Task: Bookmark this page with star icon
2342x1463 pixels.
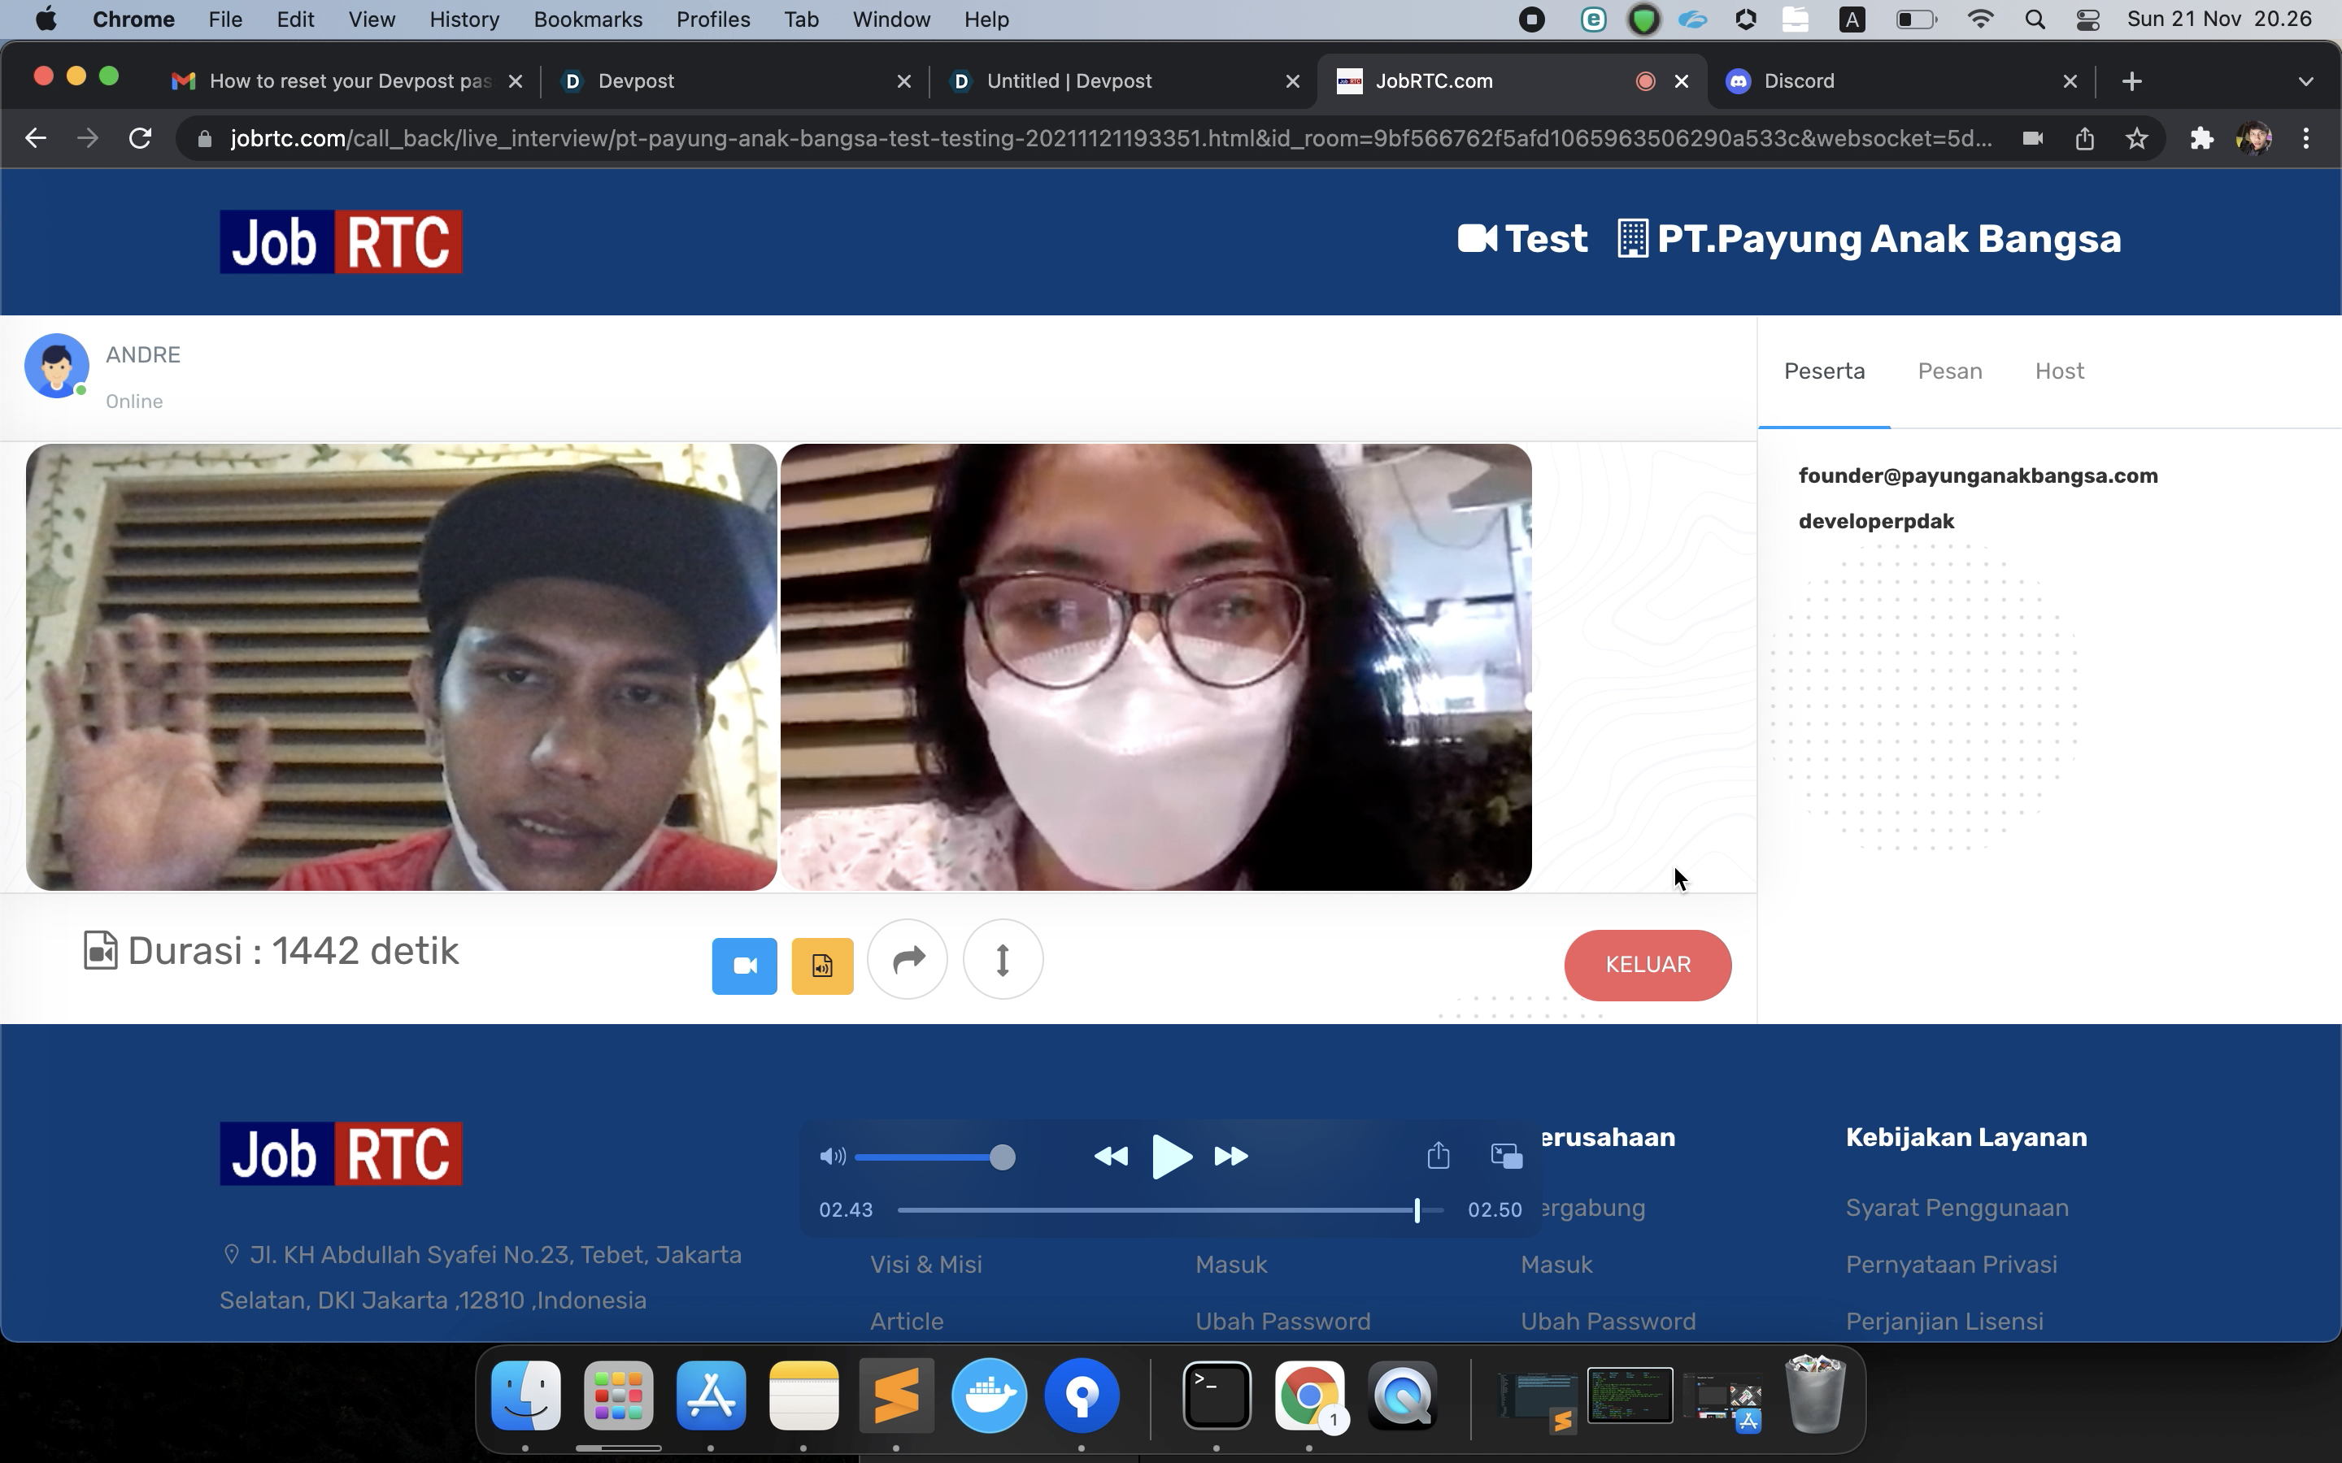Action: (x=2137, y=138)
